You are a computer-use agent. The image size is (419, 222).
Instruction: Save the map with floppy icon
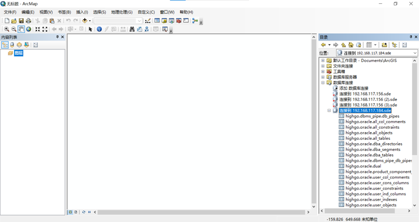pyautogui.click(x=21, y=21)
